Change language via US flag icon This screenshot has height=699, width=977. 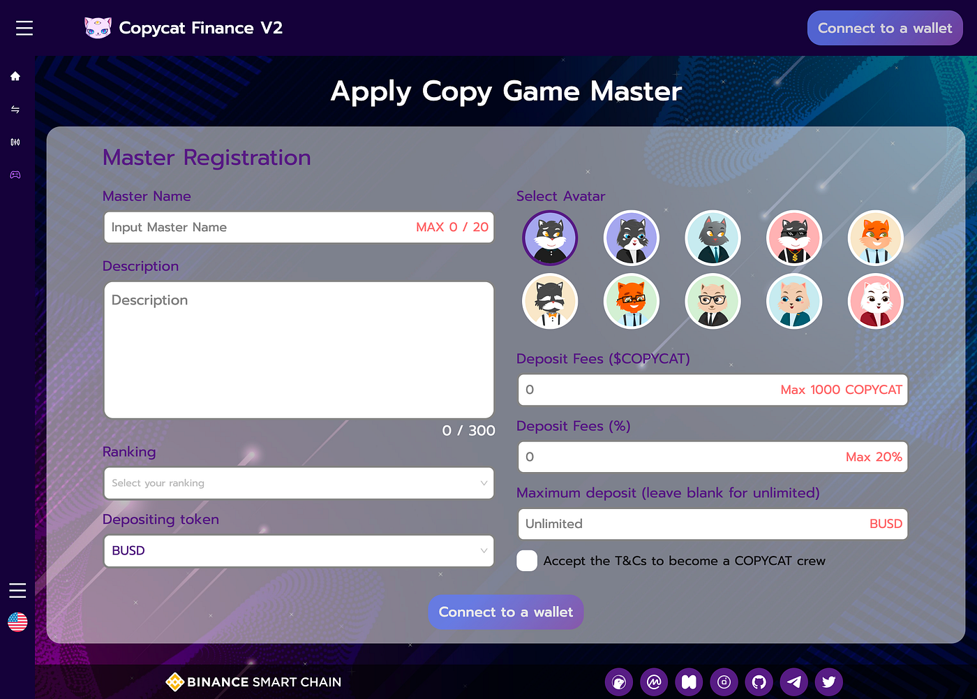point(17,621)
